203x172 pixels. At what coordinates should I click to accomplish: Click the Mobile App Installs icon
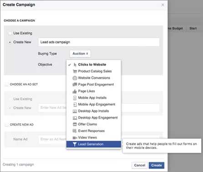pos(75,98)
